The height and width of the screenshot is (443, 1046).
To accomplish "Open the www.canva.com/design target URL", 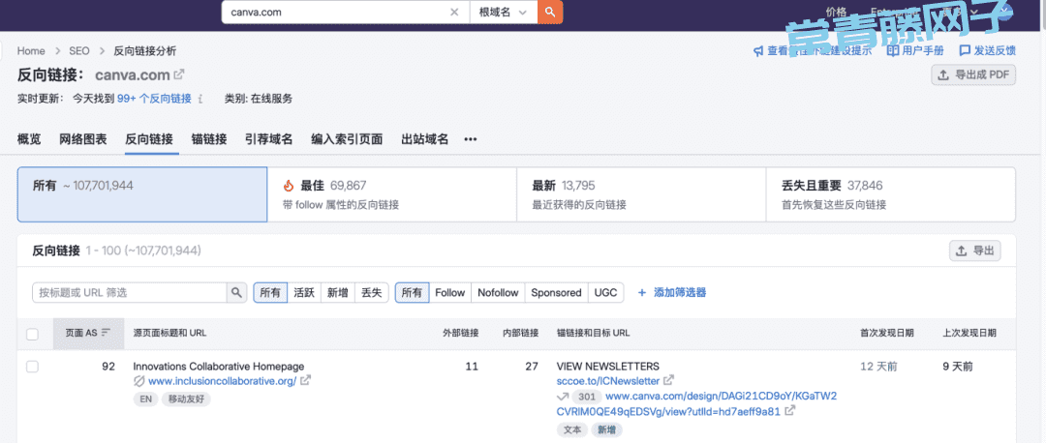I will (696, 403).
